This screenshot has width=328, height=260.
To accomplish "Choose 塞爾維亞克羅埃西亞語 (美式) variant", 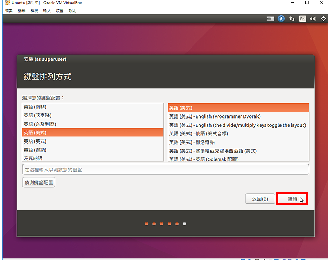I will (239, 151).
